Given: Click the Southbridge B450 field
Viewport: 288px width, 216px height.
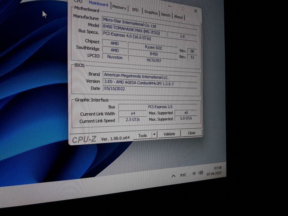Looking at the screenshot, I should click(x=153, y=54).
